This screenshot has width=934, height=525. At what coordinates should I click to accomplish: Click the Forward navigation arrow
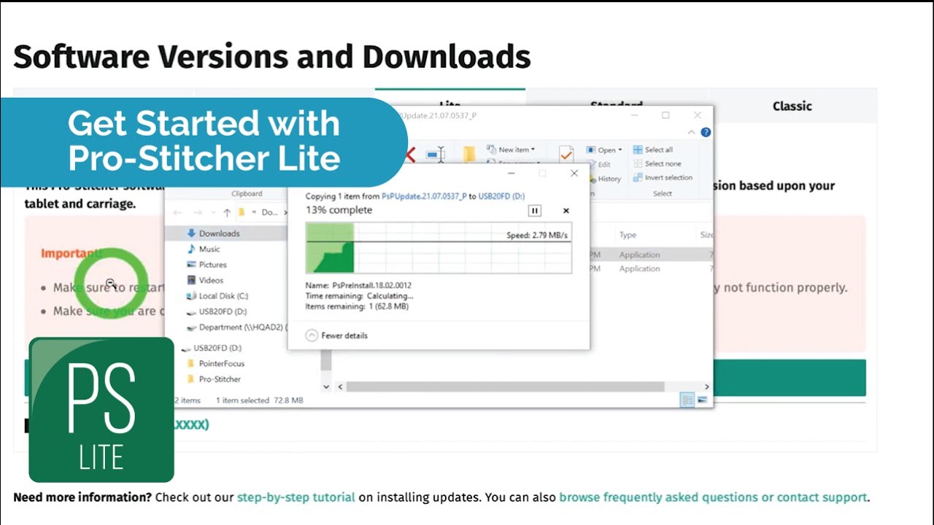click(198, 212)
